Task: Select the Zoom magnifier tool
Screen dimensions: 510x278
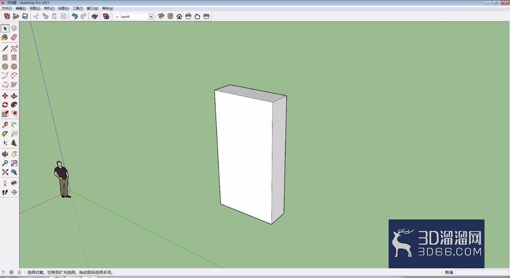Action: [x=5, y=163]
